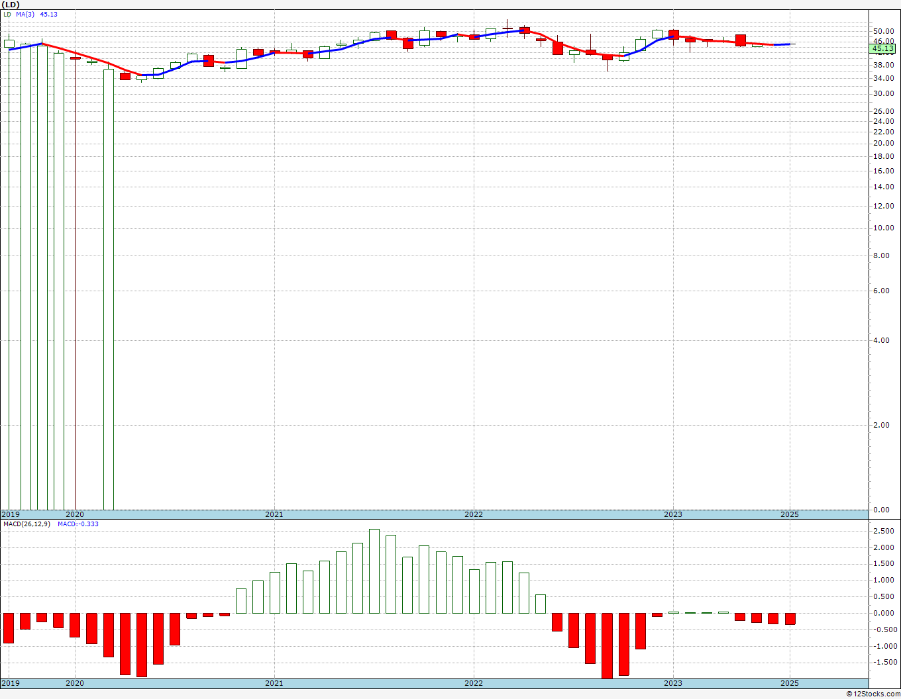Click the 14.00 price axis label
Screen dimensions: 901x699
(x=884, y=187)
